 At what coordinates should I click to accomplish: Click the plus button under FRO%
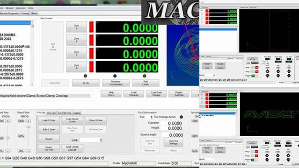pyautogui.click(x=7, y=121)
